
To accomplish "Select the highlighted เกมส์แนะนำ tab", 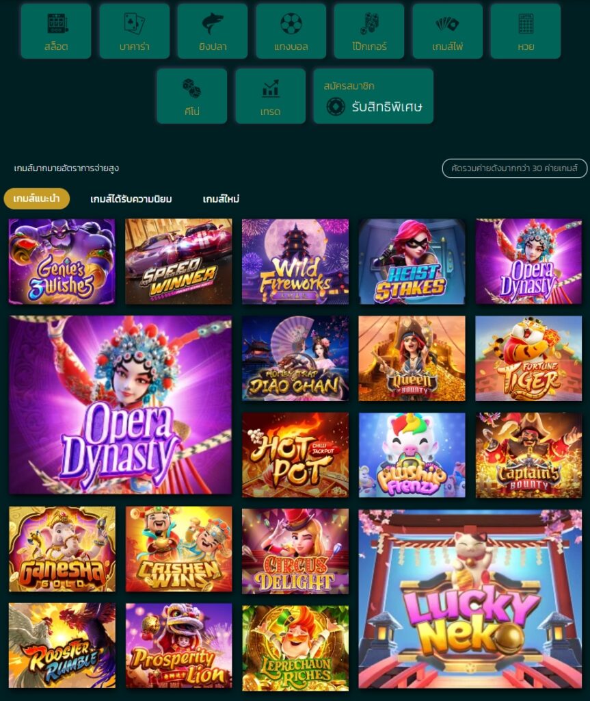I will pyautogui.click(x=37, y=199).
